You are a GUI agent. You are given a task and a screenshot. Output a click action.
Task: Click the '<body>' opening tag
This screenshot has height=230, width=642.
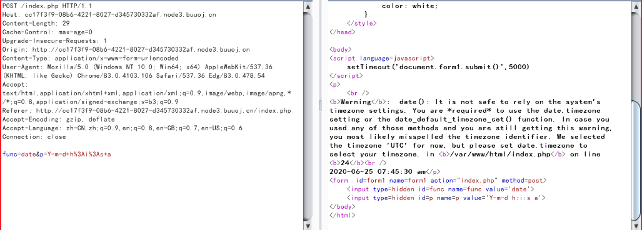tap(341, 49)
